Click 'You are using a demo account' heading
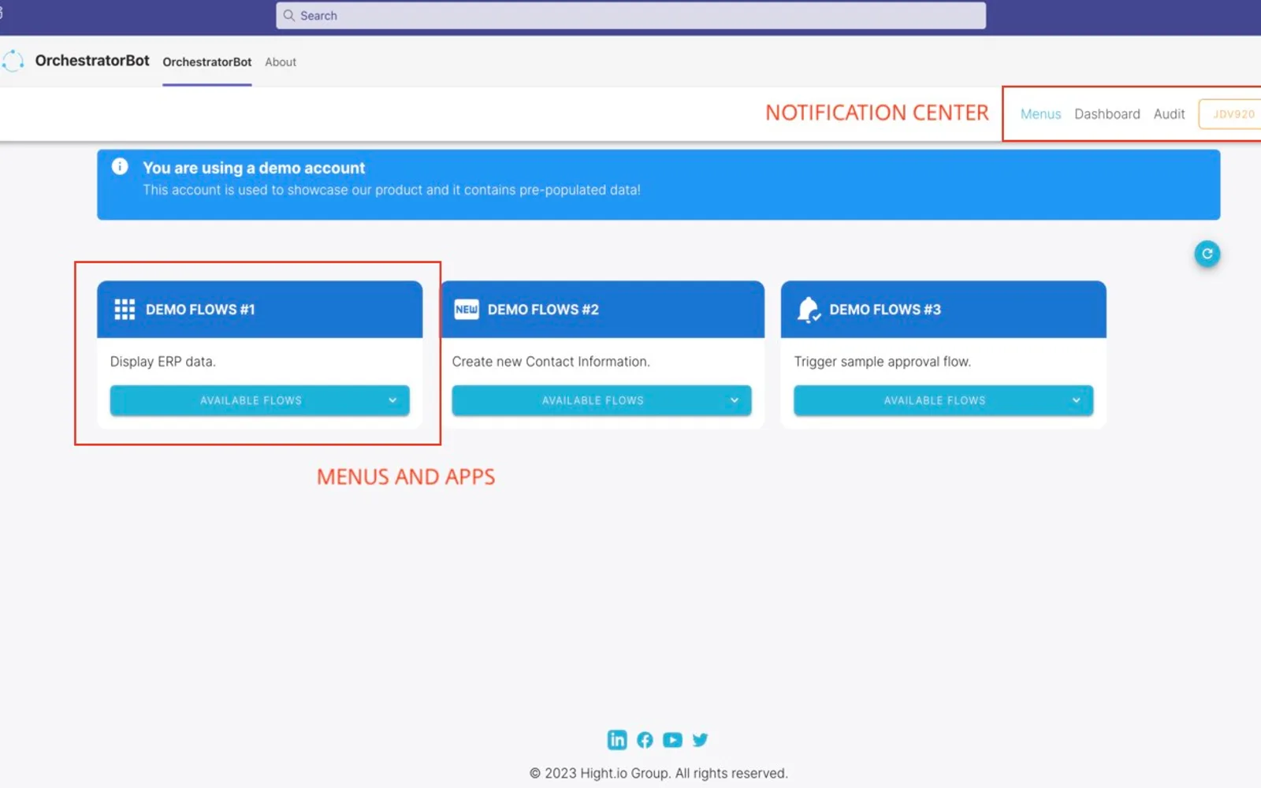1261x788 pixels. pos(254,168)
